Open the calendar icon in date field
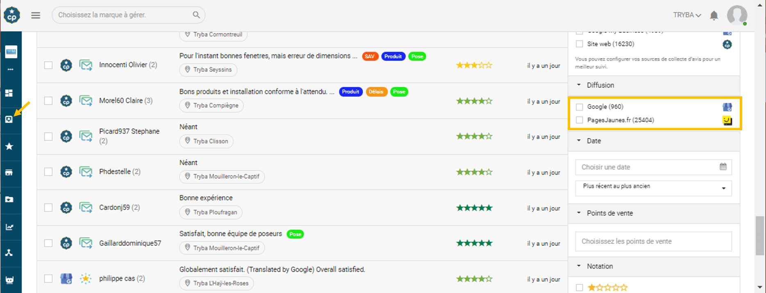The width and height of the screenshot is (766, 293). click(x=723, y=167)
